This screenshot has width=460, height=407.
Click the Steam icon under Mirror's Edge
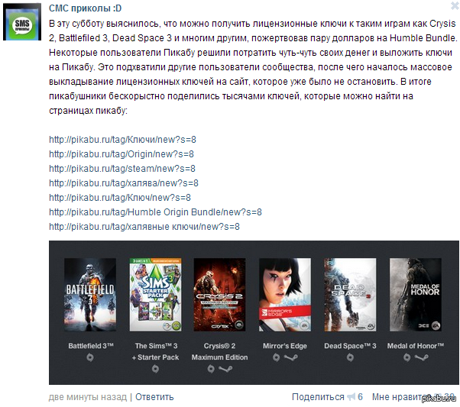[x=291, y=357]
